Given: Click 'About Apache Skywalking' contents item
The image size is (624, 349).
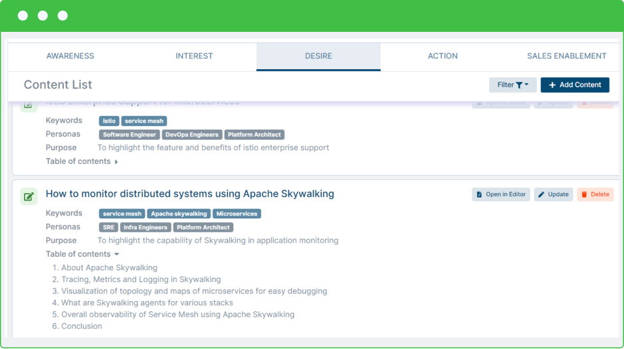Looking at the screenshot, I should click(x=109, y=267).
